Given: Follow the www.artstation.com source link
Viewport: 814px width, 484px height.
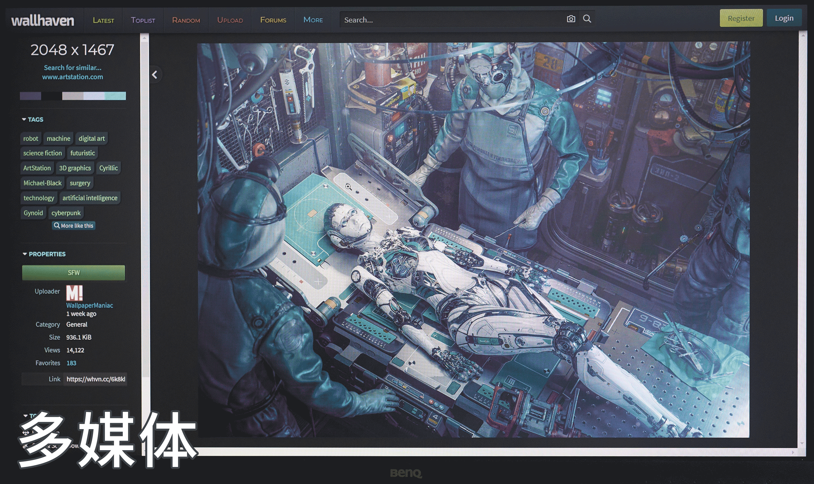Looking at the screenshot, I should coord(72,77).
